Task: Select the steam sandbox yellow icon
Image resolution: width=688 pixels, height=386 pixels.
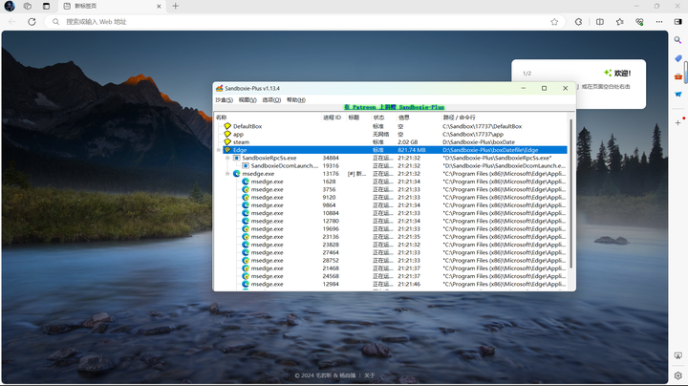Action: [227, 142]
